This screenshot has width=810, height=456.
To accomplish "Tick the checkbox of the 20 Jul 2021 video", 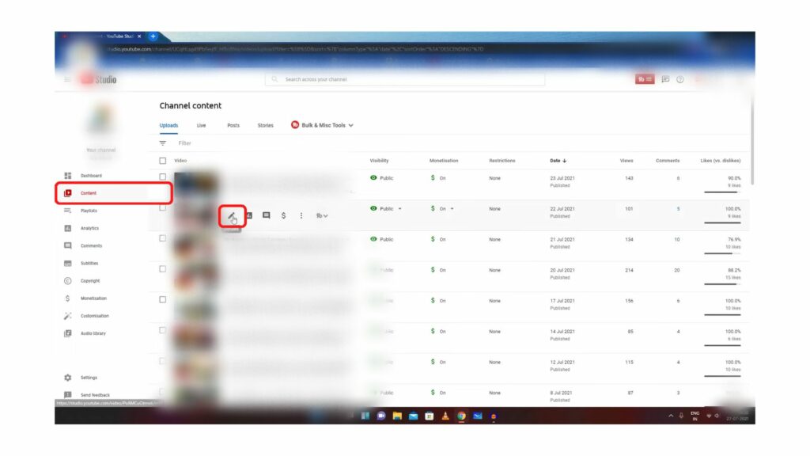I will [x=161, y=270].
